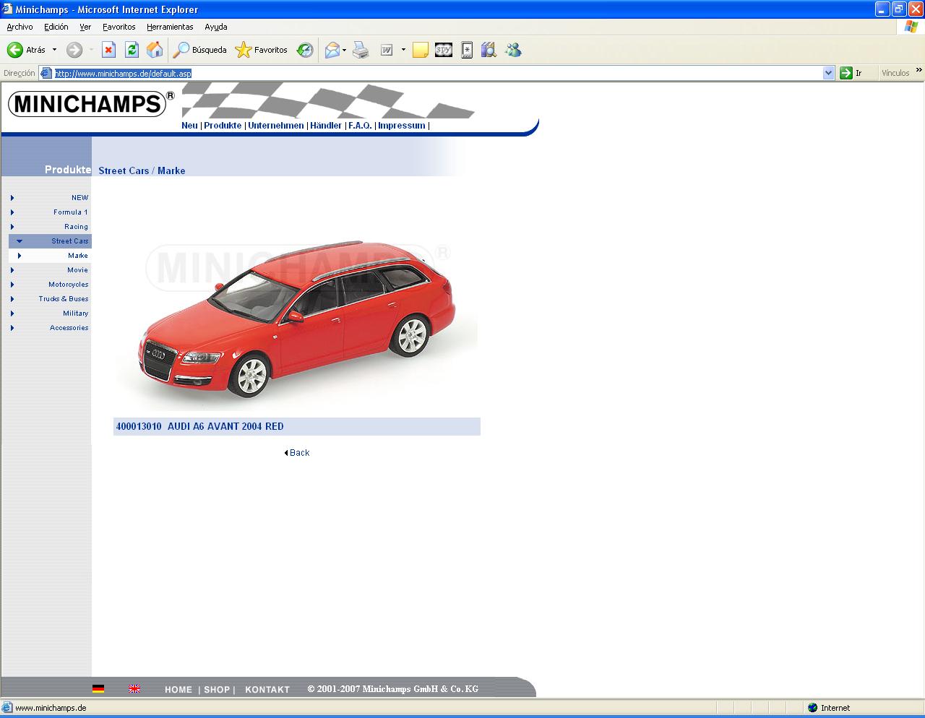
Task: Open the Ver menu
Action: [x=85, y=27]
